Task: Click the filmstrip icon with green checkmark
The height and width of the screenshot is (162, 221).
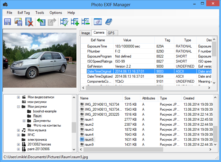Action: click(64, 22)
